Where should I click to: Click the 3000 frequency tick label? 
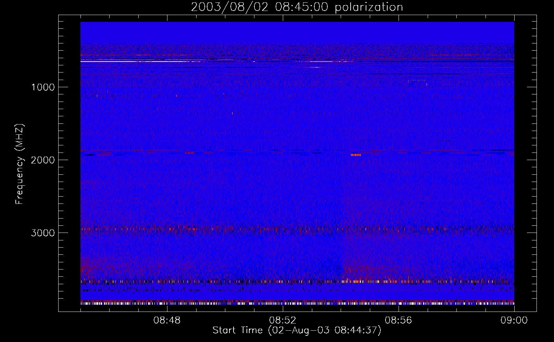43,233
